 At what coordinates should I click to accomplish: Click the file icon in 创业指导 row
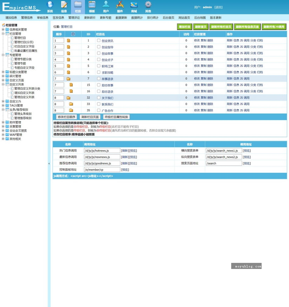point(68,47)
